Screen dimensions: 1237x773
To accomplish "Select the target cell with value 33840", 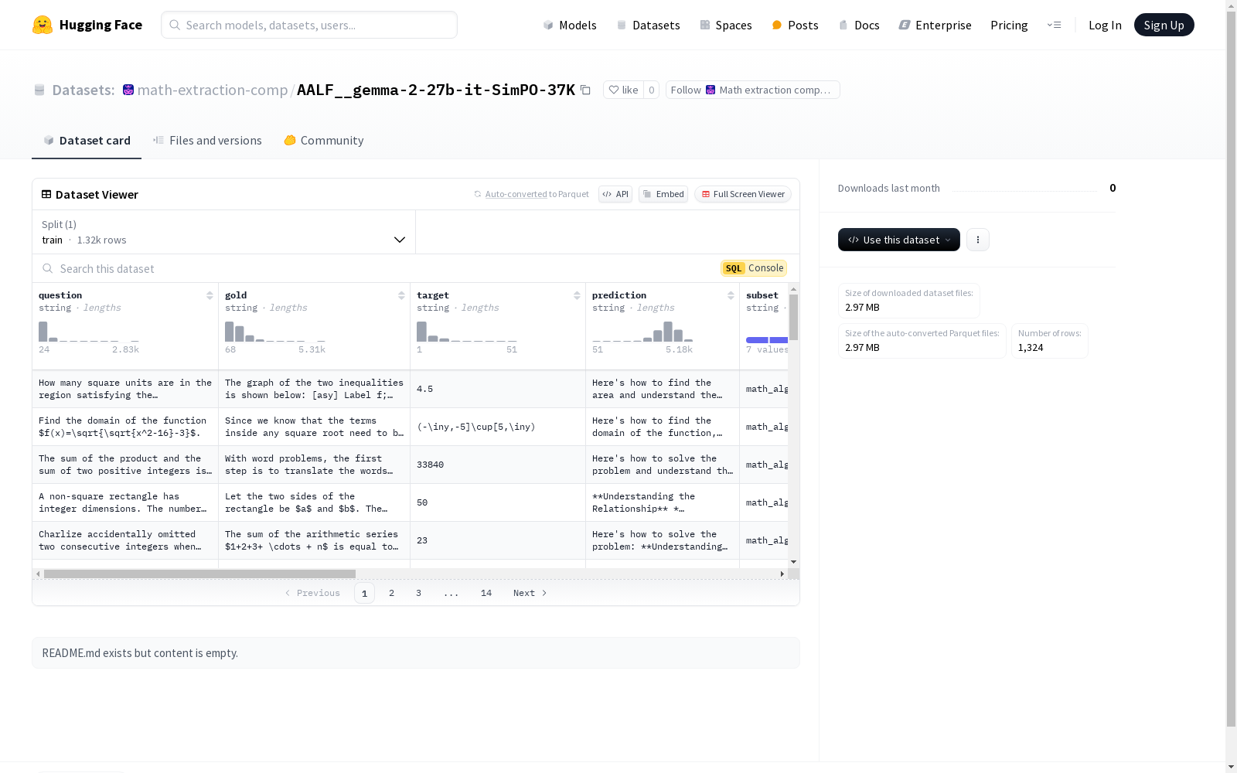I will click(x=498, y=465).
